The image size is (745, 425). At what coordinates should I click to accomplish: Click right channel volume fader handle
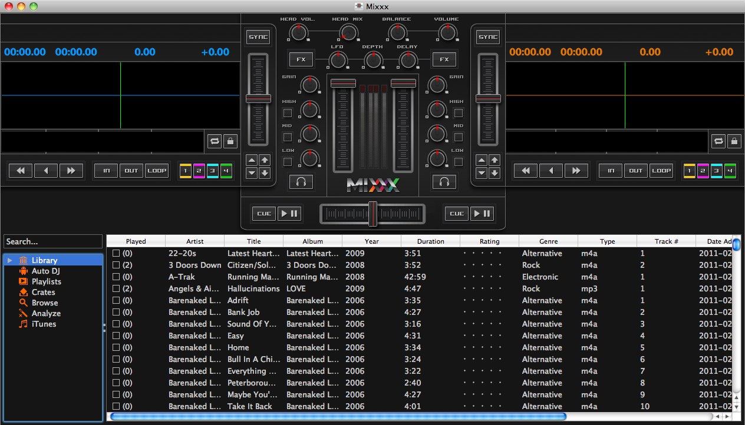(403, 83)
